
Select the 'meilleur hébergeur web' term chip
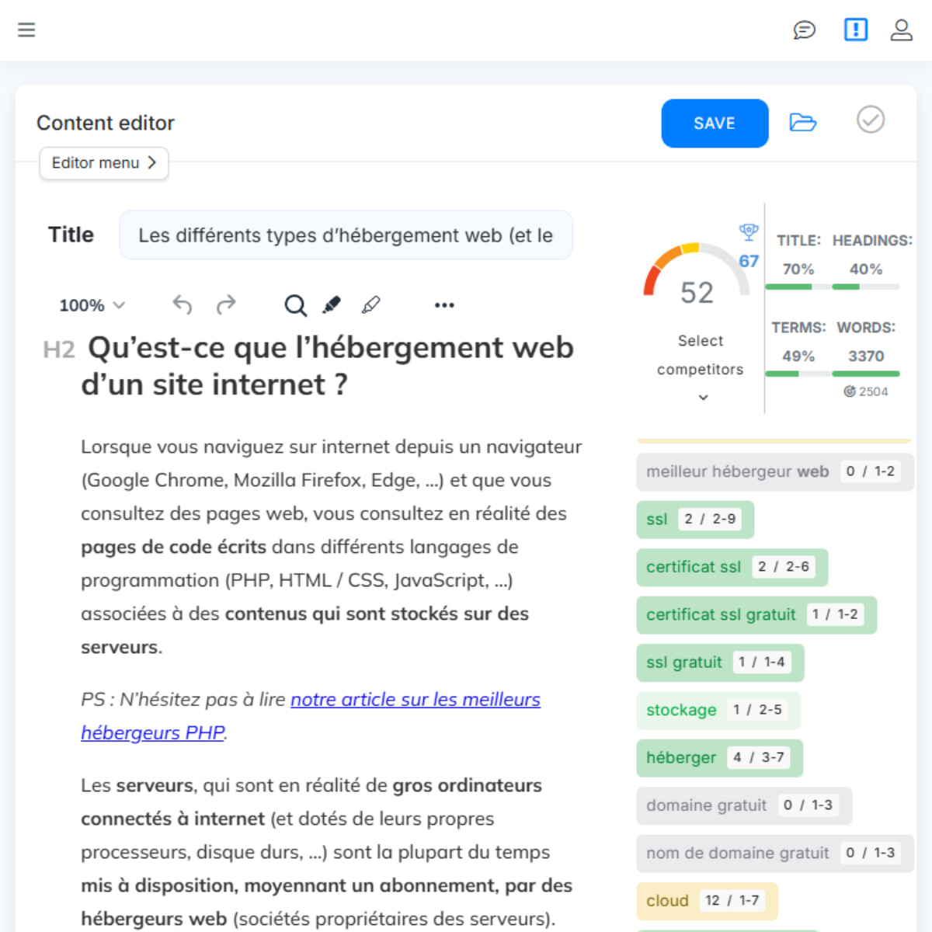coord(774,471)
